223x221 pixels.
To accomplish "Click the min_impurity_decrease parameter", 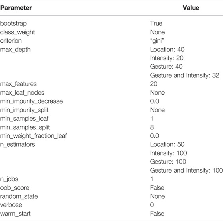I will click(32, 101).
